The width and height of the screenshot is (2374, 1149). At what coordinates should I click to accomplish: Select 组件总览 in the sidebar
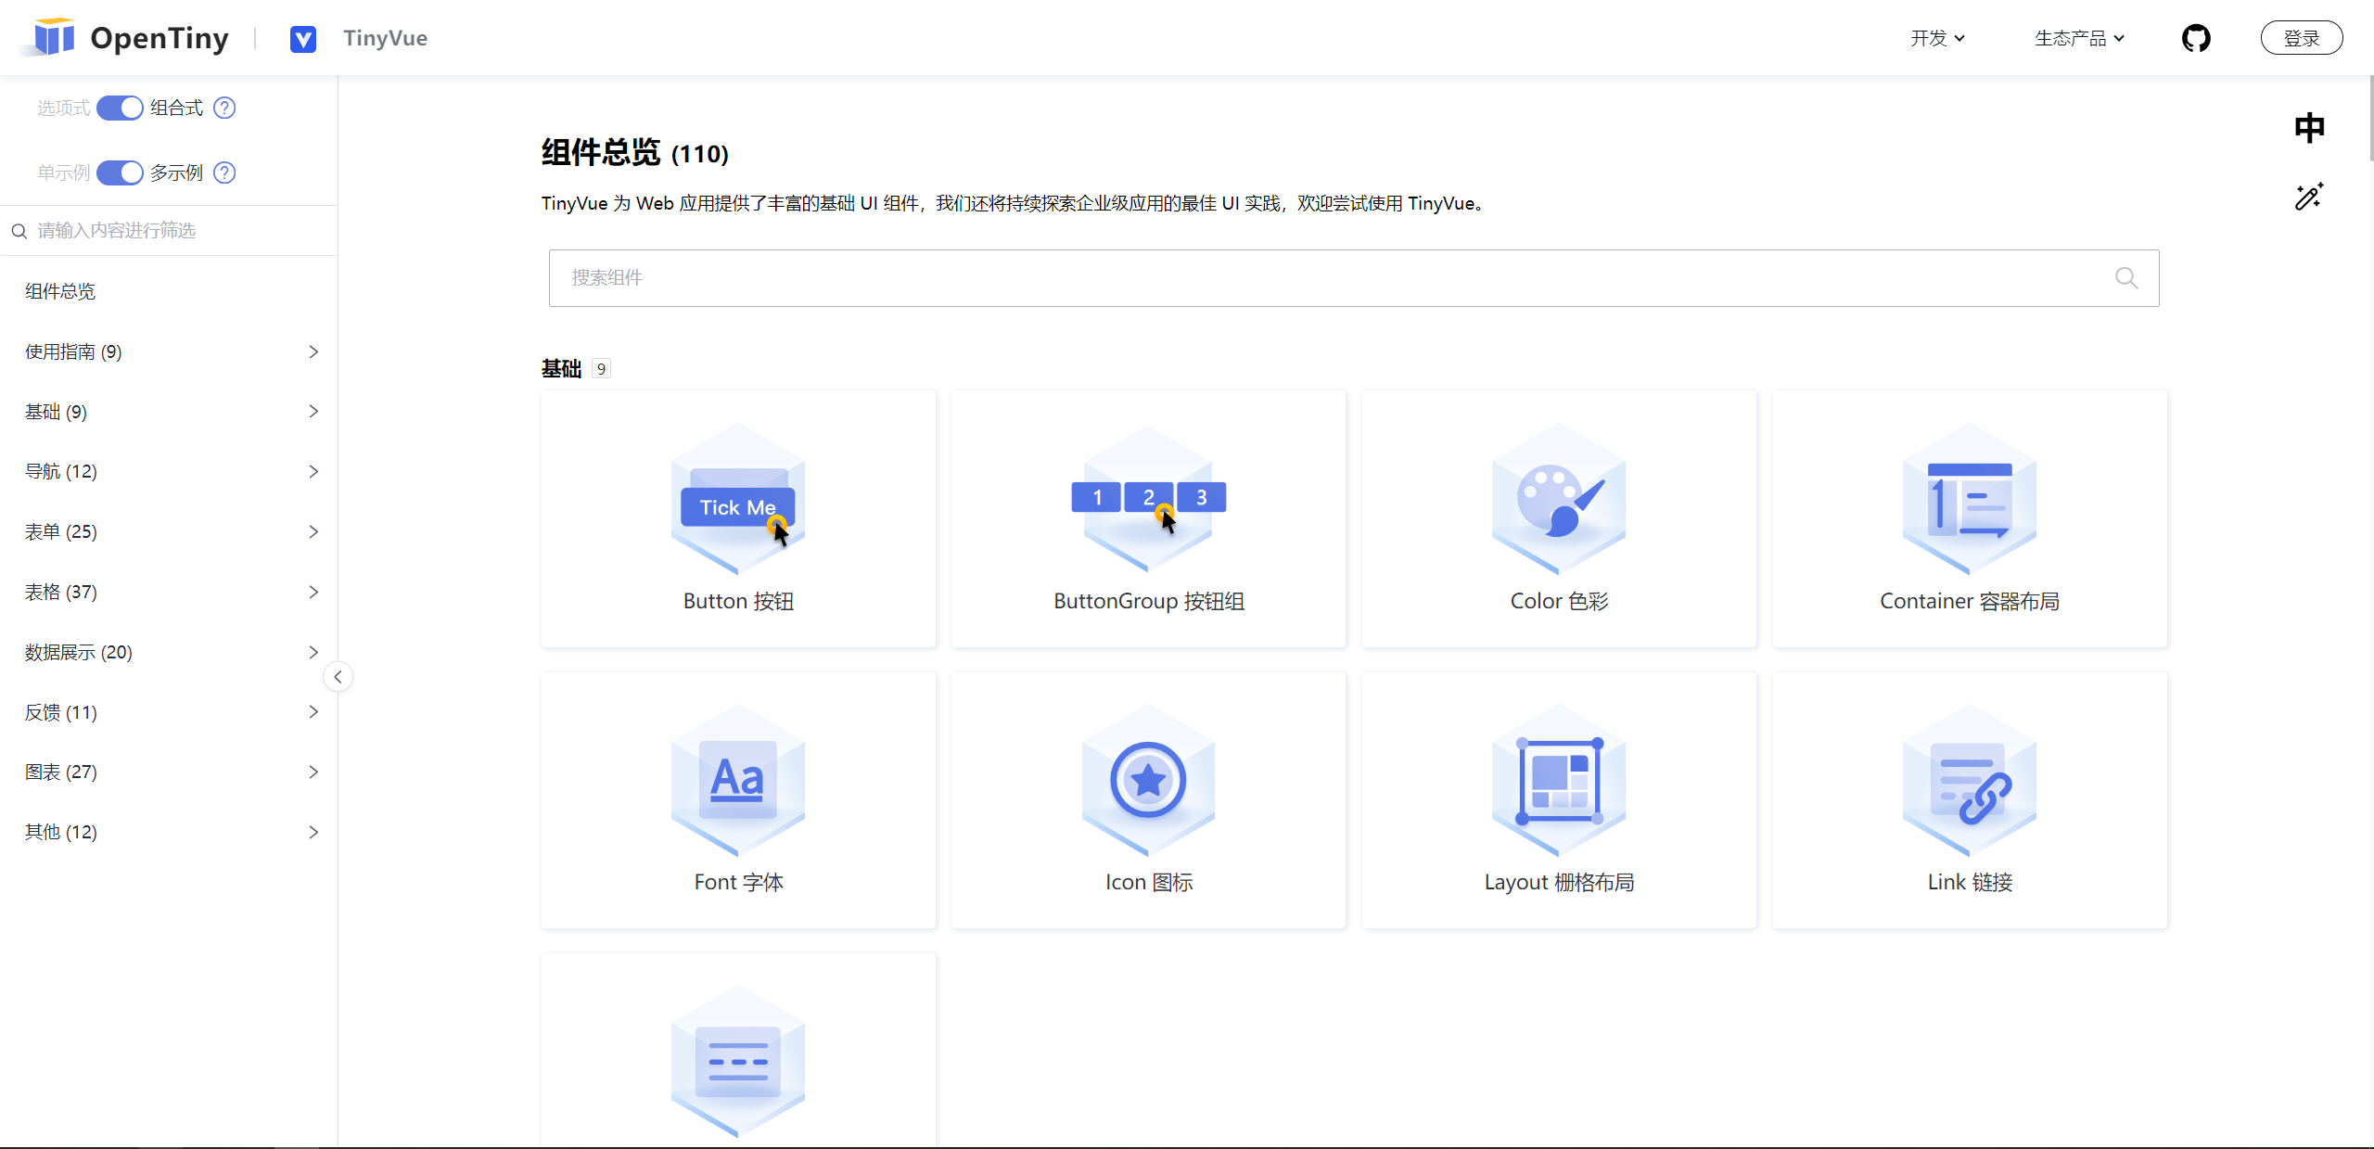pyautogui.click(x=60, y=291)
